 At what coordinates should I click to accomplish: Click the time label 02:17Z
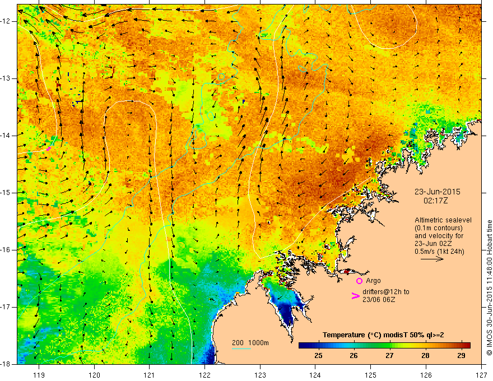click(435, 201)
